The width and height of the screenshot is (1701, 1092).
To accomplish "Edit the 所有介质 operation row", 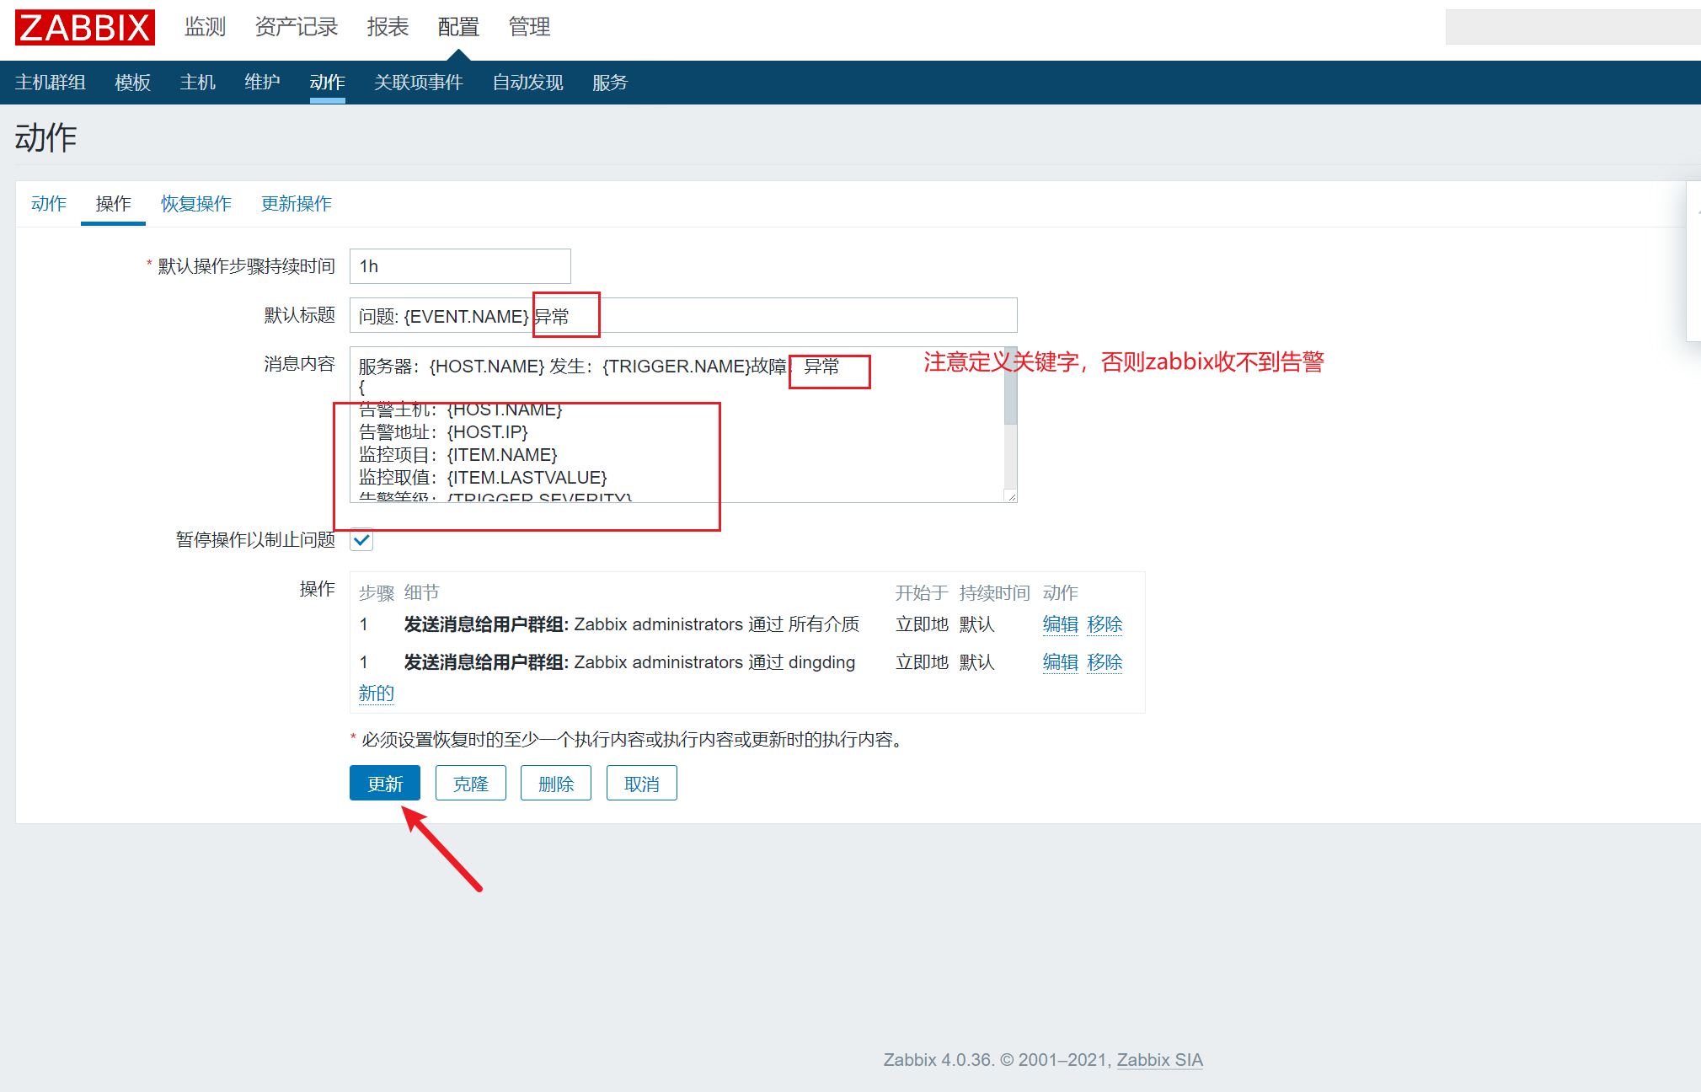I will pos(1061,624).
